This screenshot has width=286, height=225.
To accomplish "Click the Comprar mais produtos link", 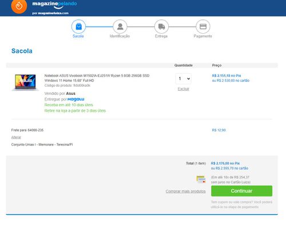I will tap(185, 191).
